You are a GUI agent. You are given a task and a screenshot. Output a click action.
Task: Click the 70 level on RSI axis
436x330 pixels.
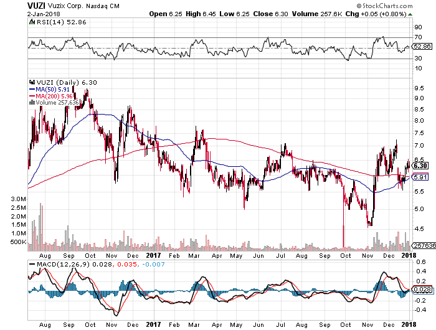(418, 37)
